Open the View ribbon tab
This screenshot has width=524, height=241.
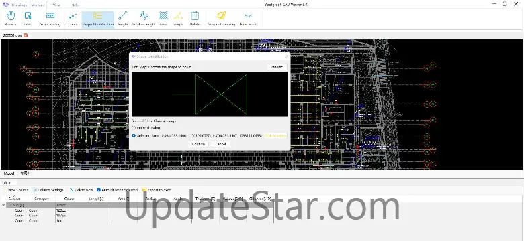pyautogui.click(x=57, y=5)
